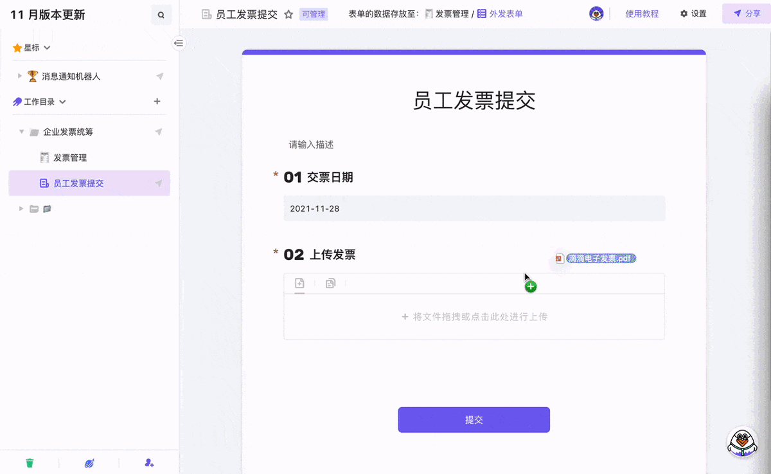Click the mascot help icon at bottom right
This screenshot has height=474, width=771.
tap(742, 442)
